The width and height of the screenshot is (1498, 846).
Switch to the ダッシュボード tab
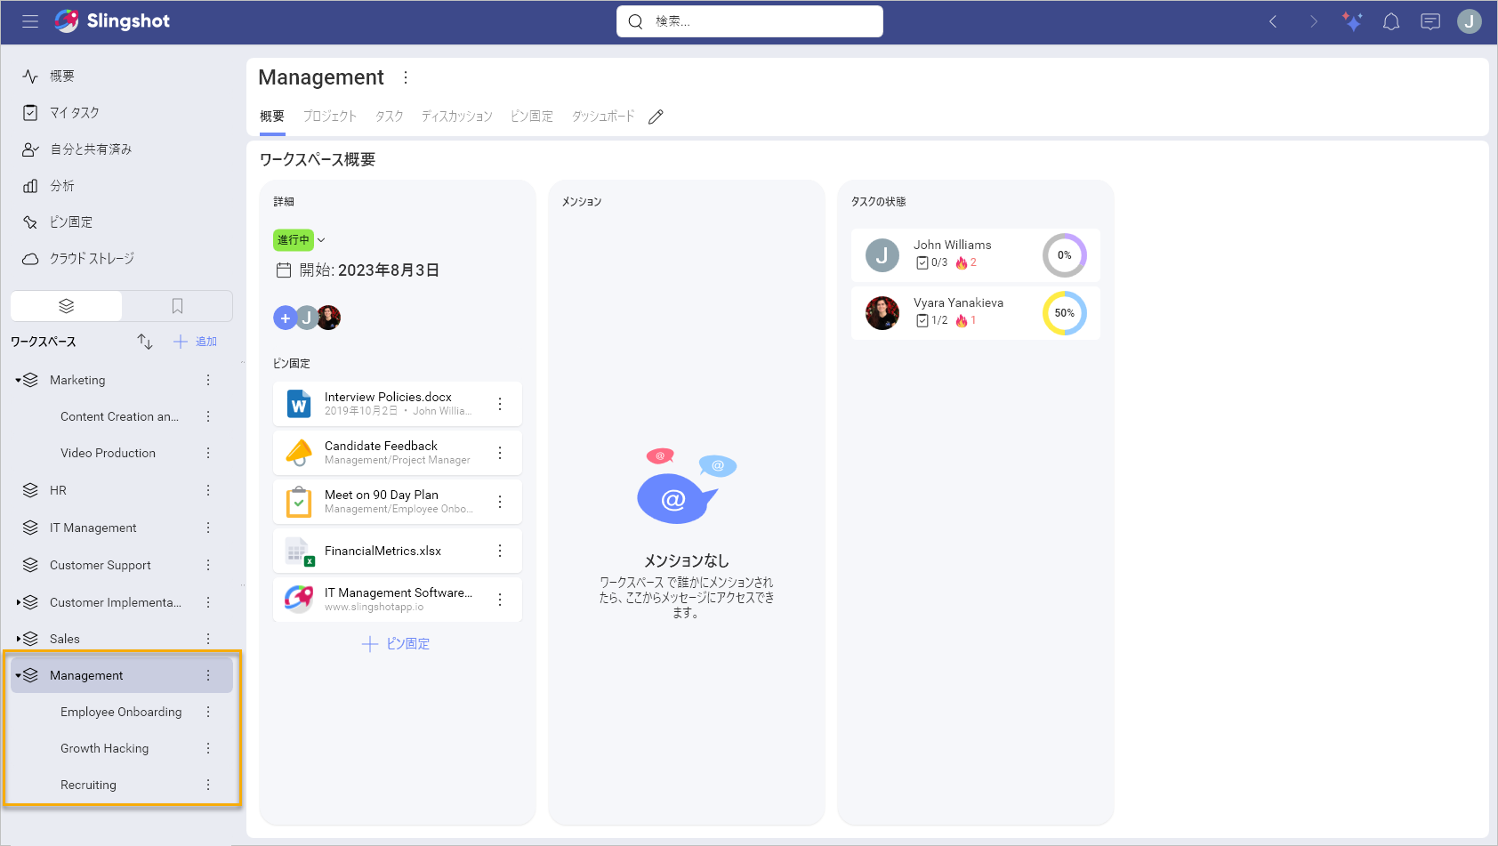point(603,117)
